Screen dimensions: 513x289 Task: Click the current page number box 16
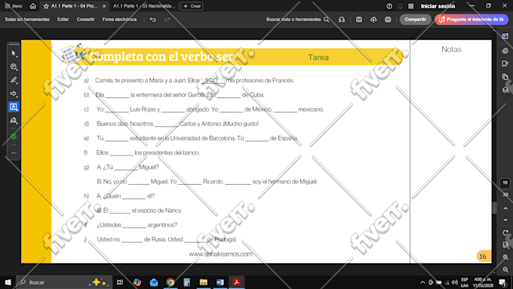pos(505,183)
